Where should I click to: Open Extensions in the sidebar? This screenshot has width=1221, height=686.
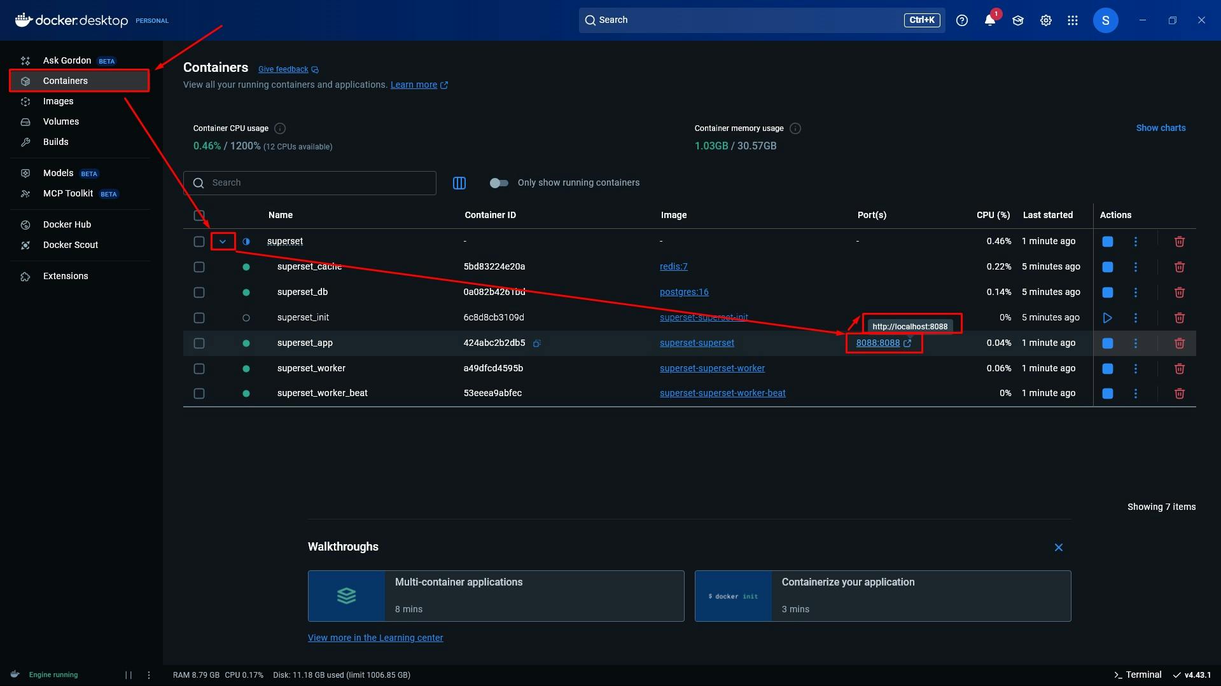point(80,276)
